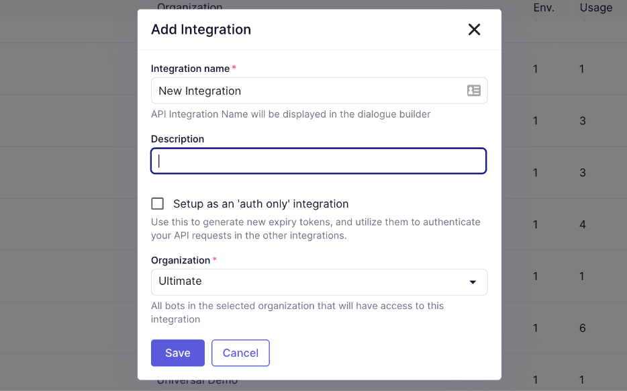The image size is (627, 391).
Task: Click inside the Description text field
Action: 319,161
